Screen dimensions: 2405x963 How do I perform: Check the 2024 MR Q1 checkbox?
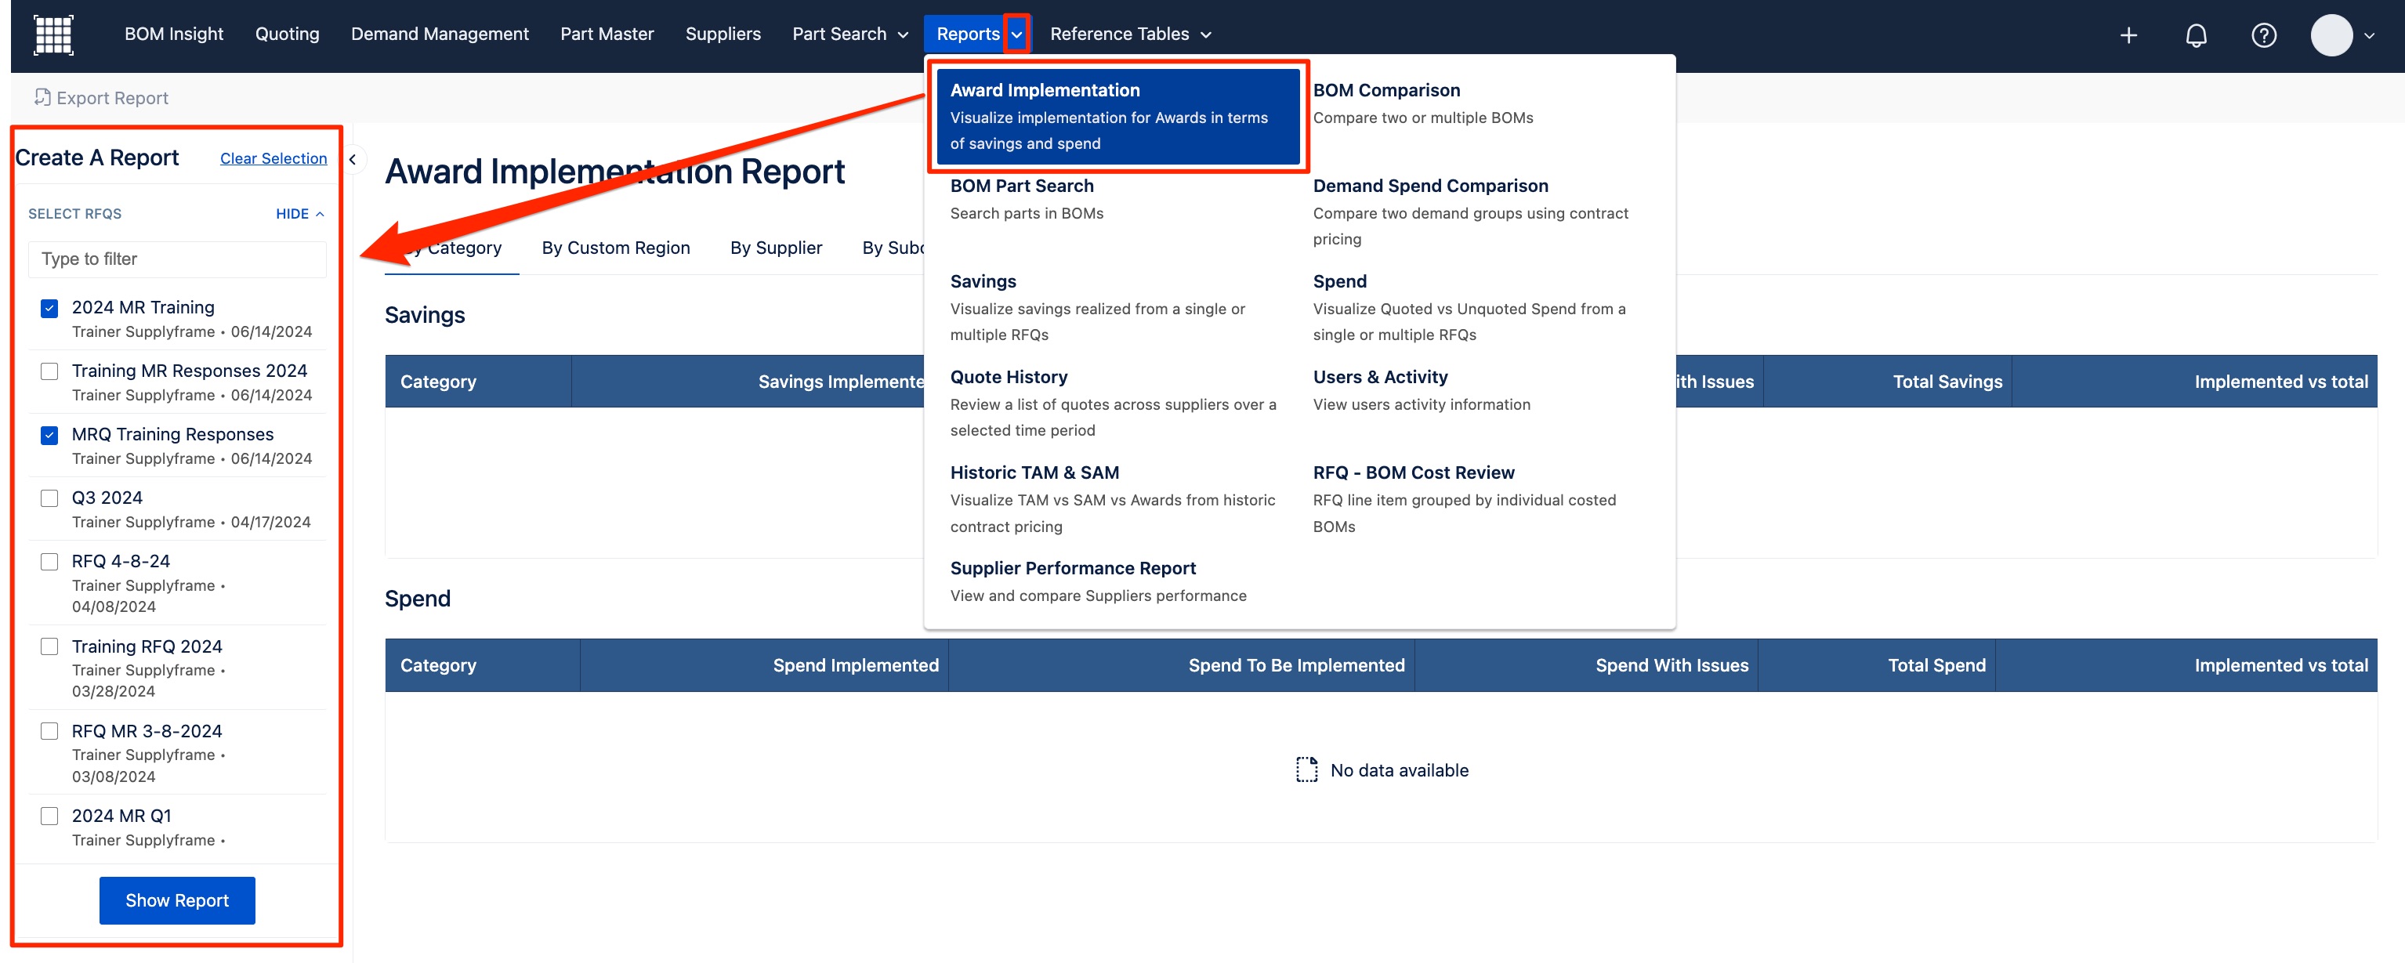49,816
